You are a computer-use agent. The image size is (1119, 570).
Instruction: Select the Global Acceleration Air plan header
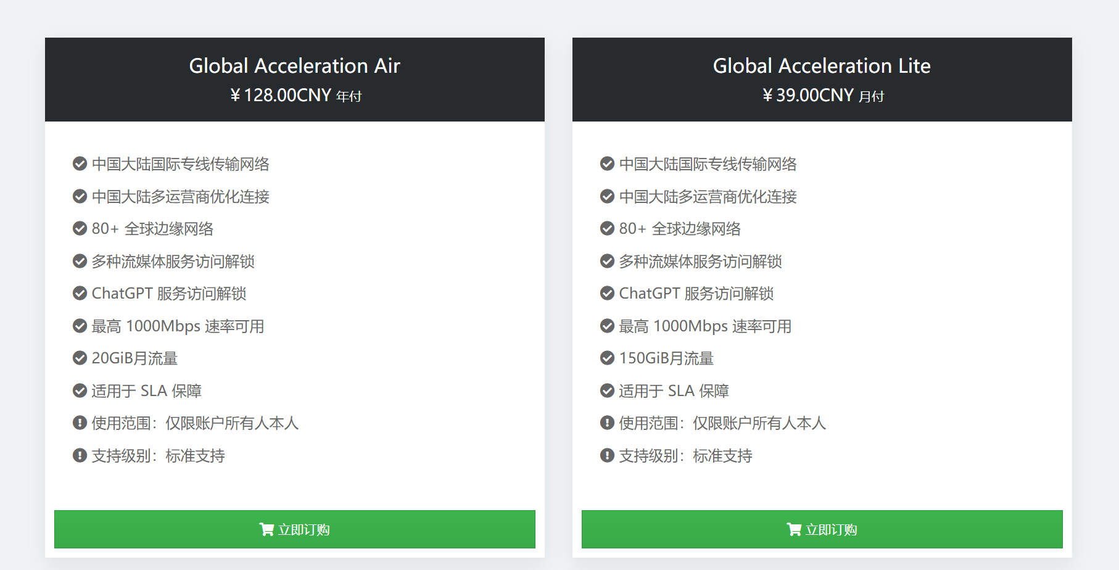(294, 65)
